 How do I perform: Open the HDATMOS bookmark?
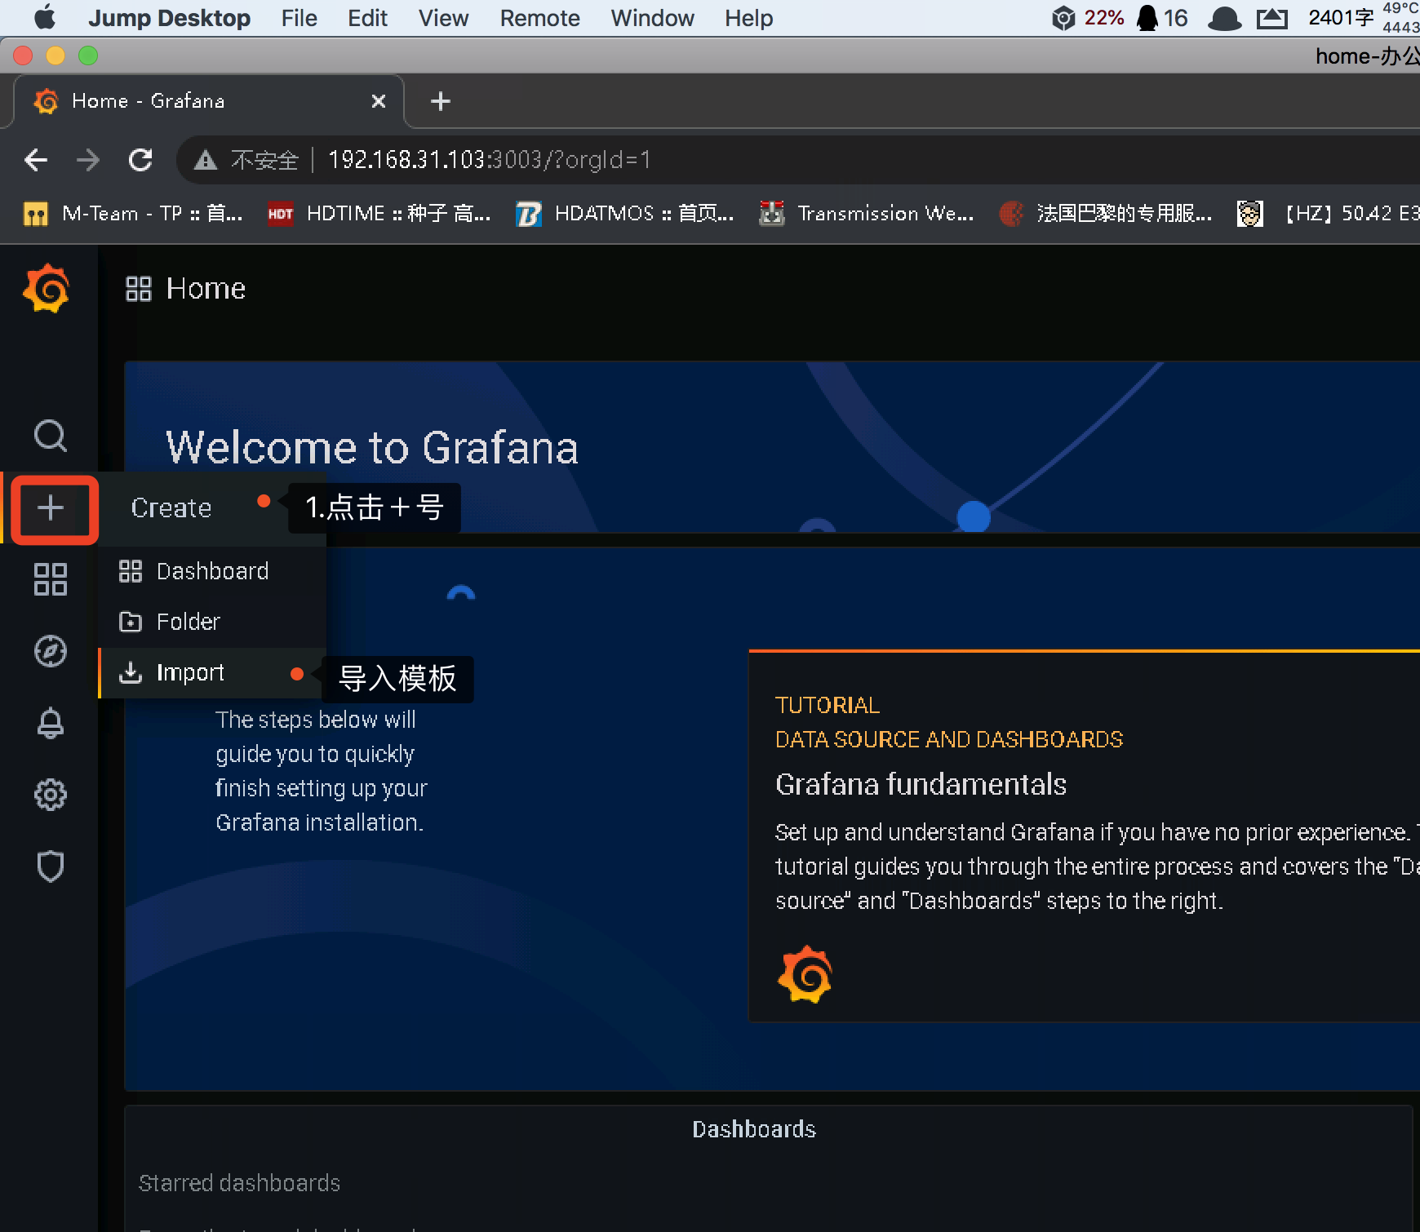(626, 214)
